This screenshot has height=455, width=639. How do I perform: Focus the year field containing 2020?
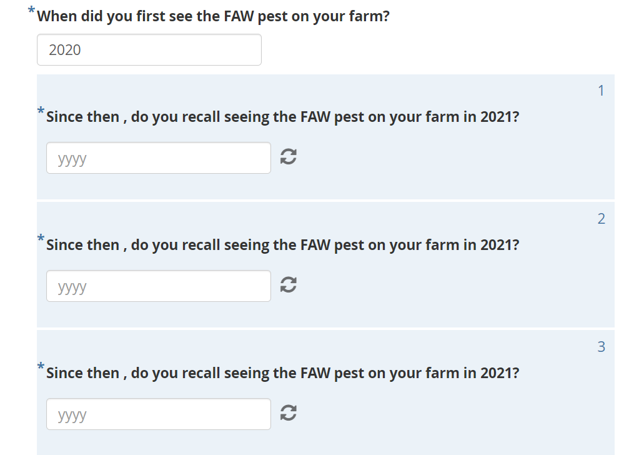pos(149,50)
